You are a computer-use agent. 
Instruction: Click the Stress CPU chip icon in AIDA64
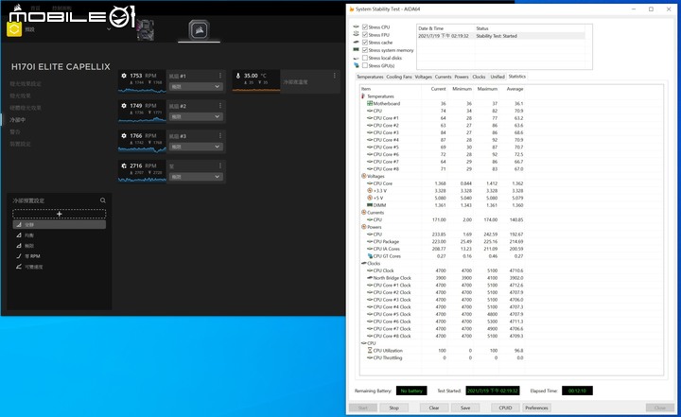coord(357,26)
